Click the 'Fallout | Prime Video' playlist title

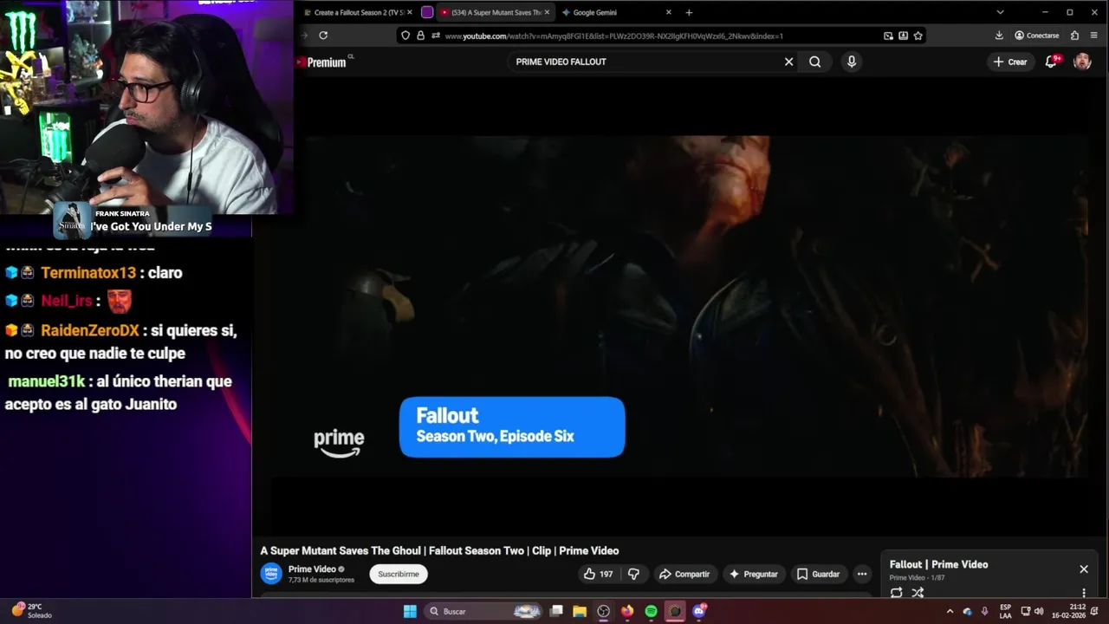coord(938,564)
